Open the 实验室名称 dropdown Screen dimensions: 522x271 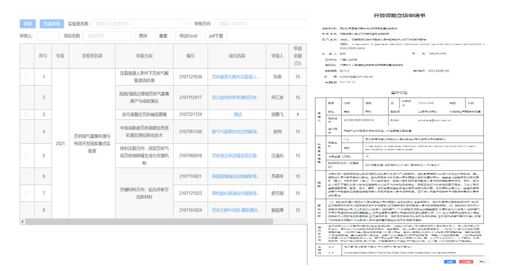click(141, 24)
